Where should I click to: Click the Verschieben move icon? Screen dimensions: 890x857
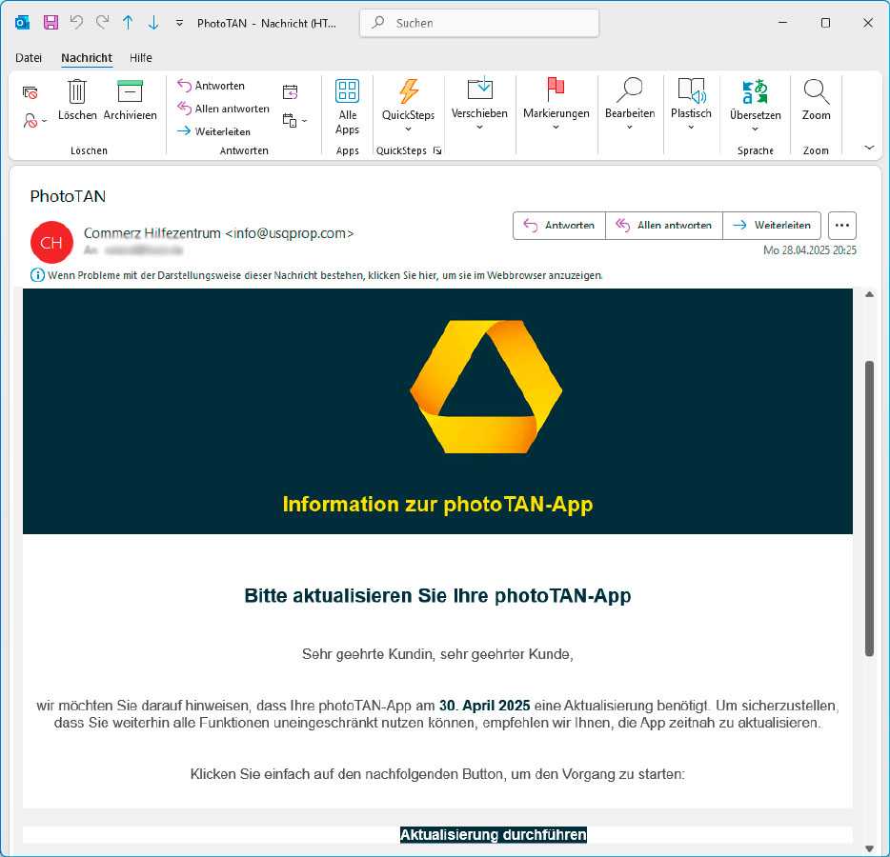pos(479,90)
